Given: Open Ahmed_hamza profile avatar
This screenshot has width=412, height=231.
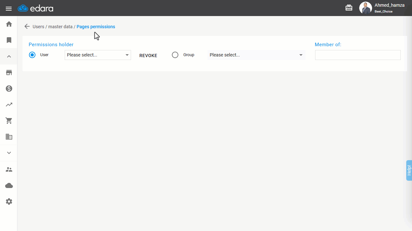Looking at the screenshot, I should coord(365,8).
